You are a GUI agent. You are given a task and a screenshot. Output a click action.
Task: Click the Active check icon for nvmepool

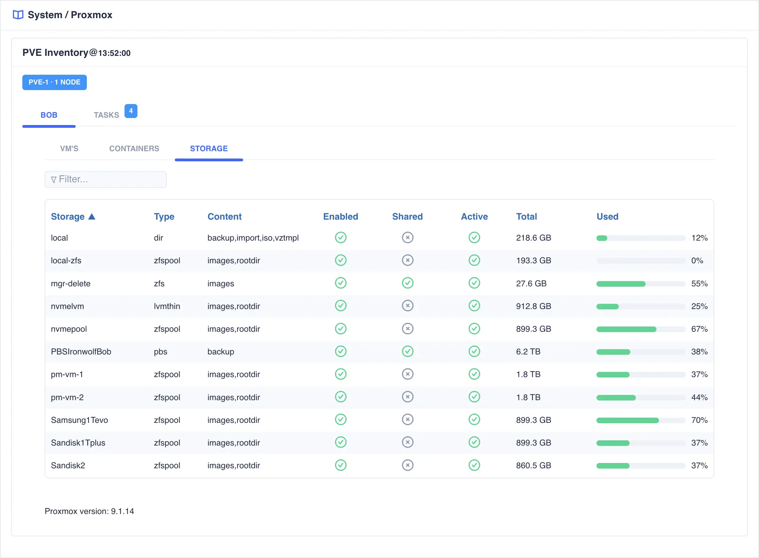(474, 329)
